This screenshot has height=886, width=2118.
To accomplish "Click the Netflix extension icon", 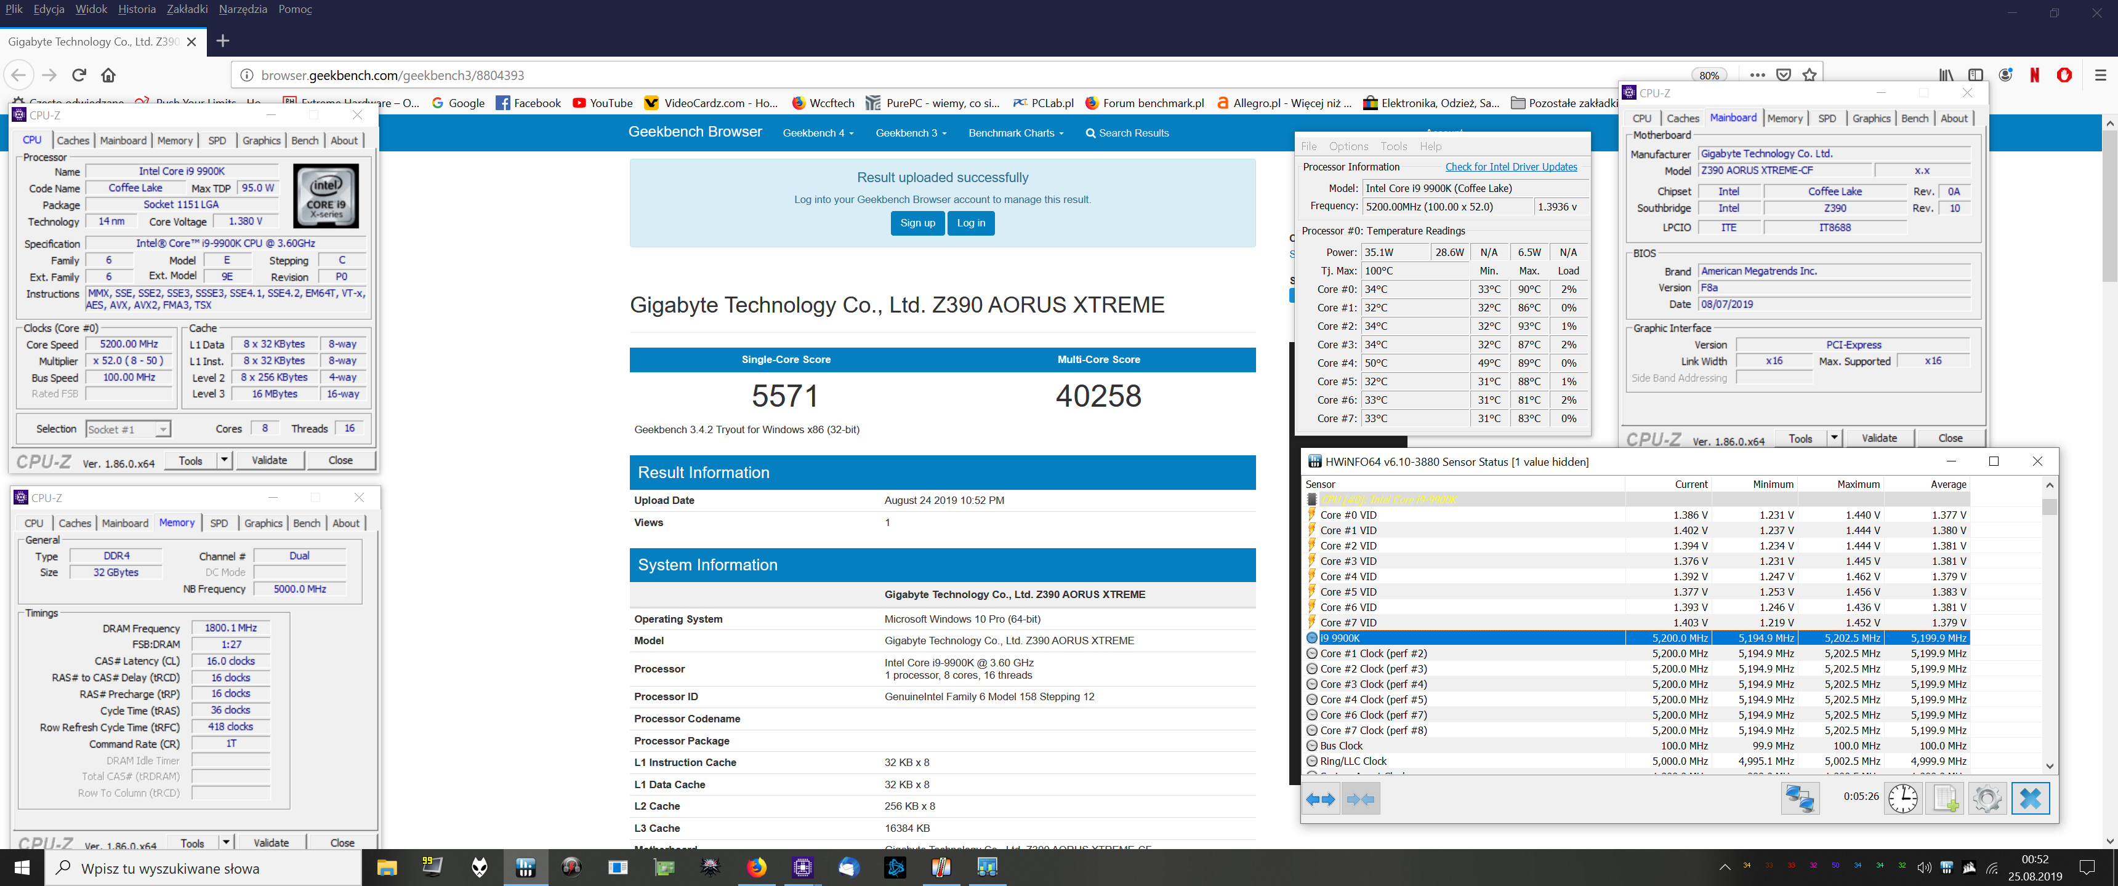I will (x=2035, y=75).
